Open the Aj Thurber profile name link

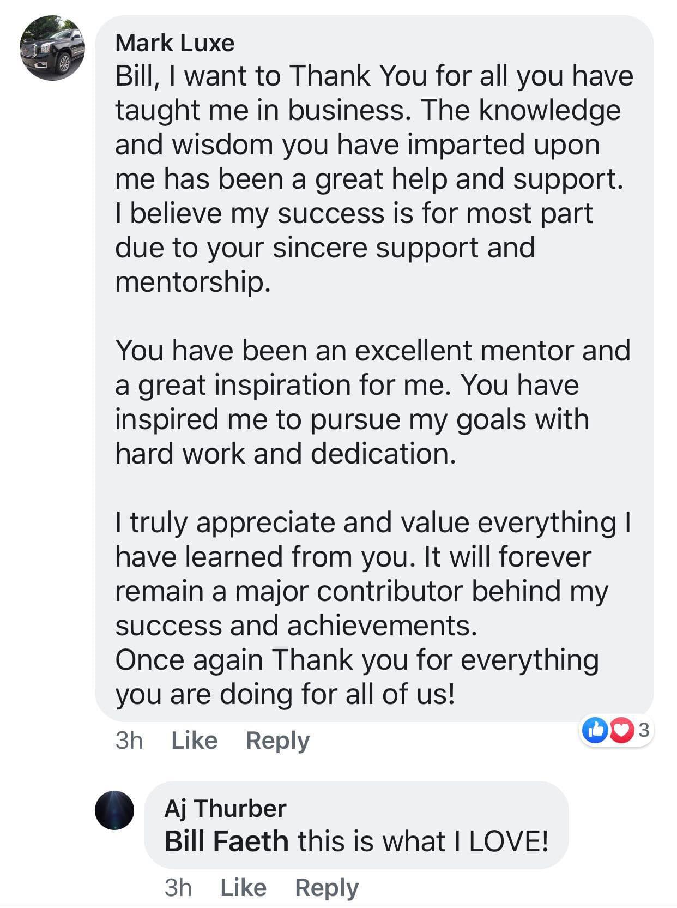[225, 808]
